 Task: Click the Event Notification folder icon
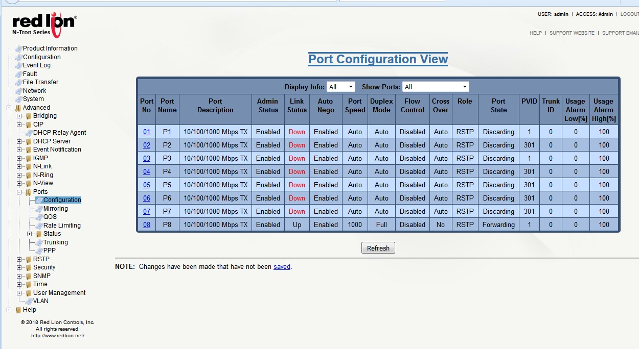[x=29, y=149]
